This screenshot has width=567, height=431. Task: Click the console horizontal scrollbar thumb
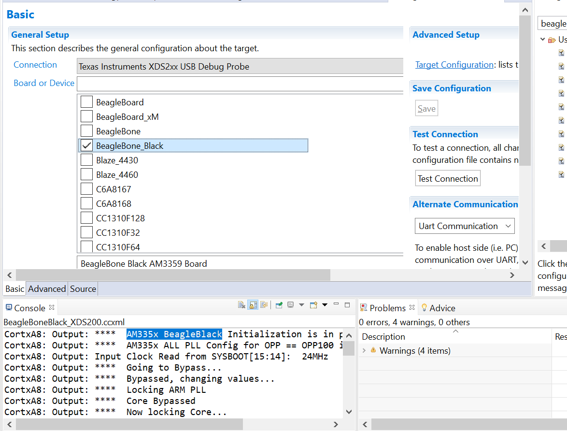coord(129,424)
